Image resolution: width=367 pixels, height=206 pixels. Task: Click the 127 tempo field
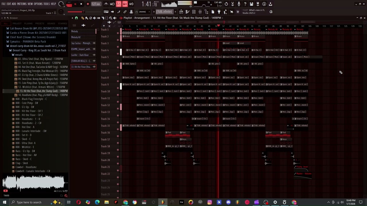96,4
